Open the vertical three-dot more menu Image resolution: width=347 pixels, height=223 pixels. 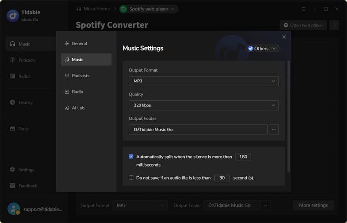point(334,25)
